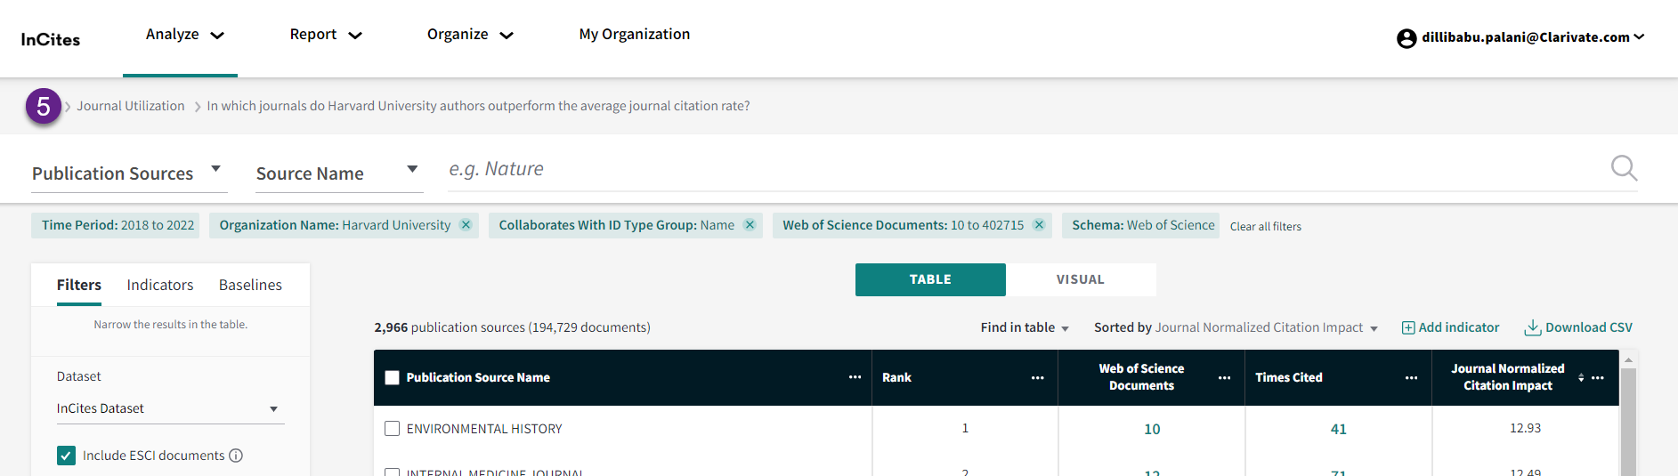Go to My Organization

[x=634, y=34]
